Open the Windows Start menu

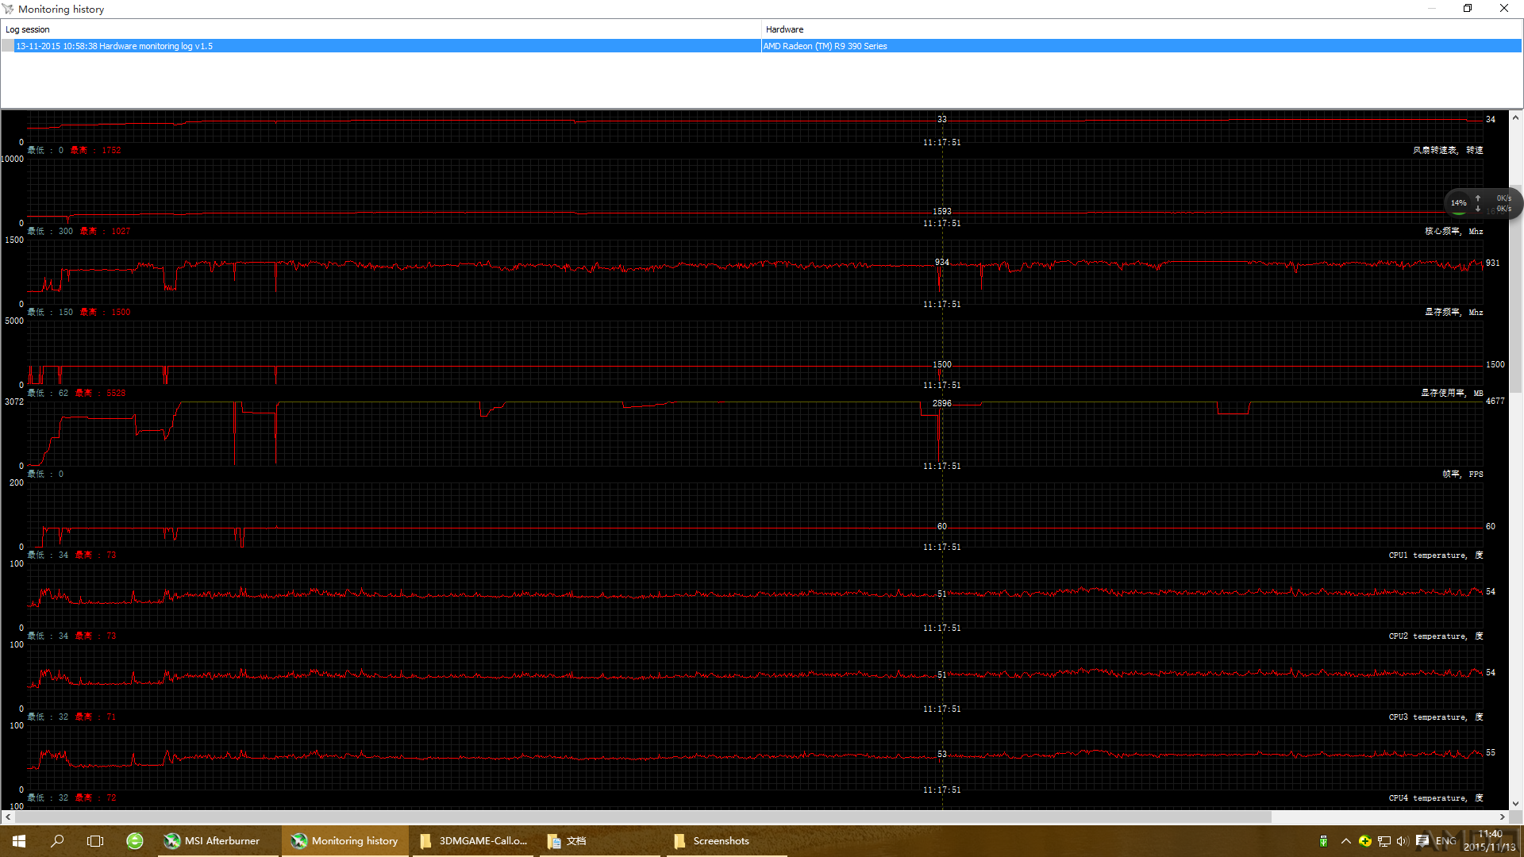point(19,841)
